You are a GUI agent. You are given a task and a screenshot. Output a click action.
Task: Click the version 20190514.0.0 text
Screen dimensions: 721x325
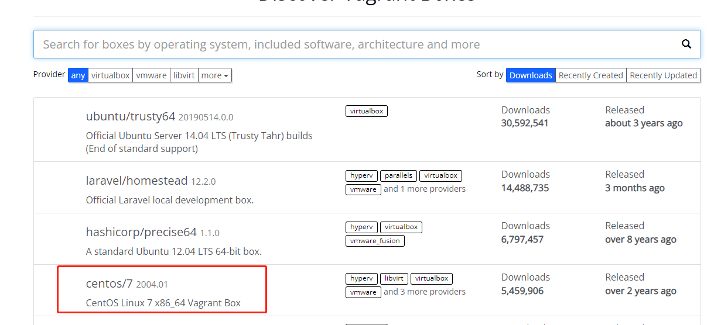(x=206, y=117)
